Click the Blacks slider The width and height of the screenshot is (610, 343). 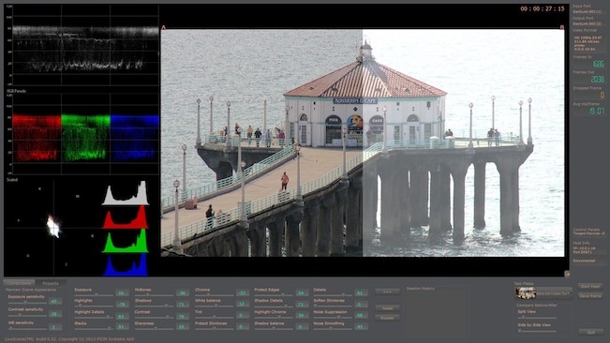94,328
